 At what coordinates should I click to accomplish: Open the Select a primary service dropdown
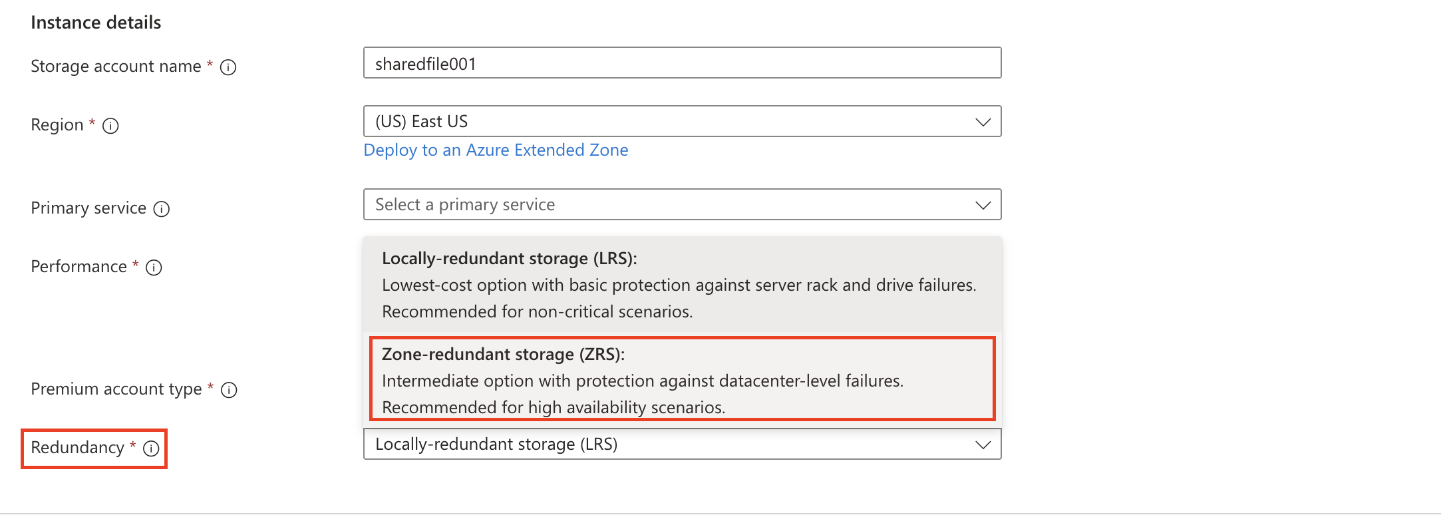coord(682,204)
